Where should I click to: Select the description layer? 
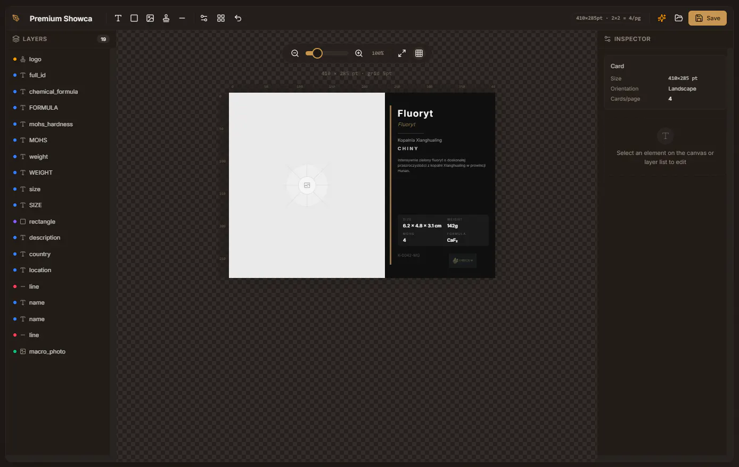pos(59,237)
